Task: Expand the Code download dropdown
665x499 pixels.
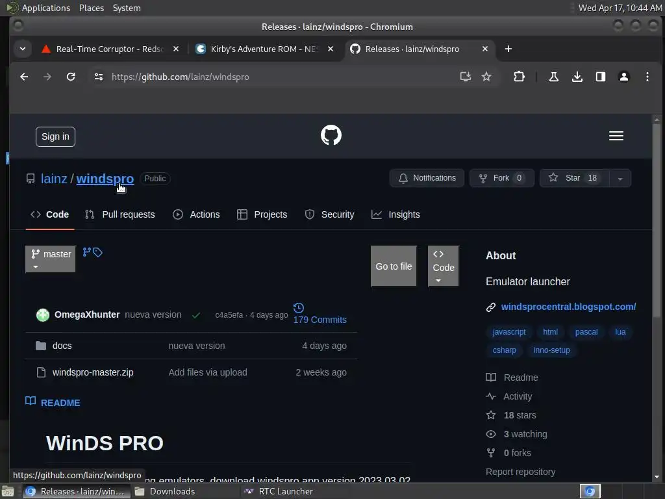Action: click(443, 266)
